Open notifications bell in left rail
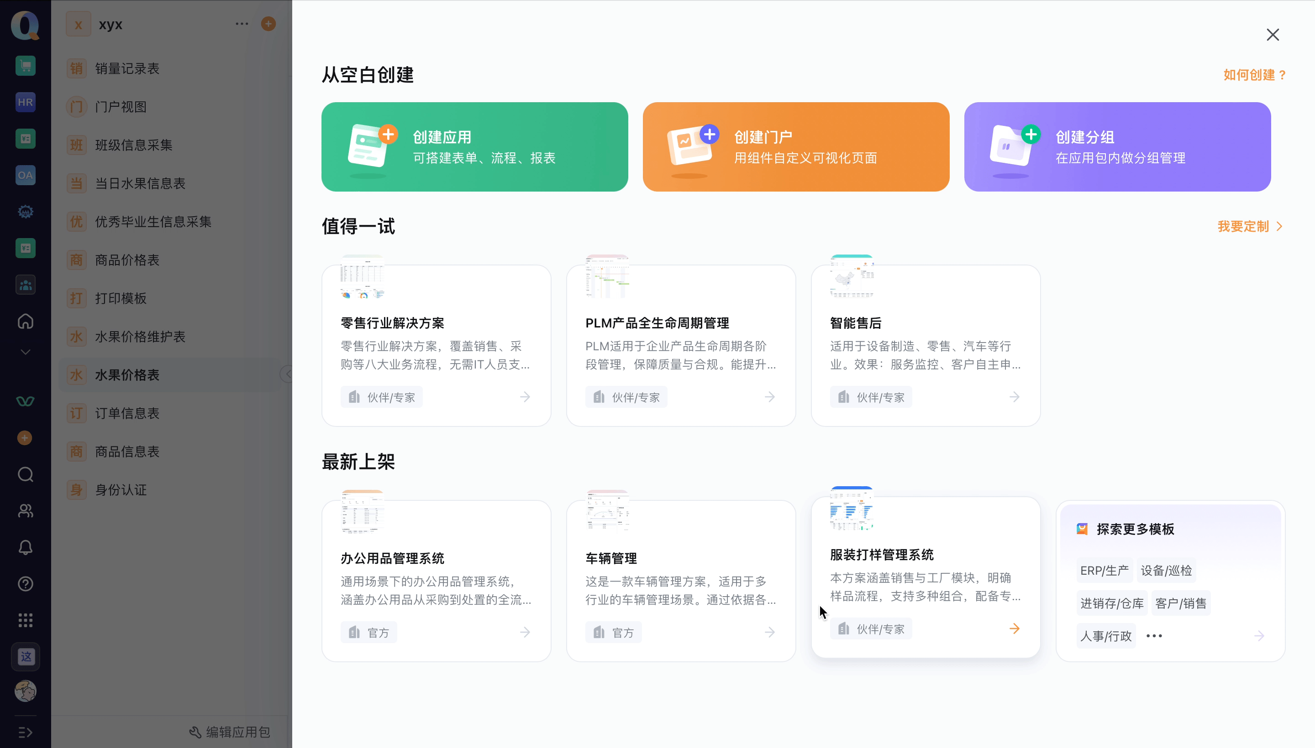Screen dimensions: 1315x748 point(25,548)
